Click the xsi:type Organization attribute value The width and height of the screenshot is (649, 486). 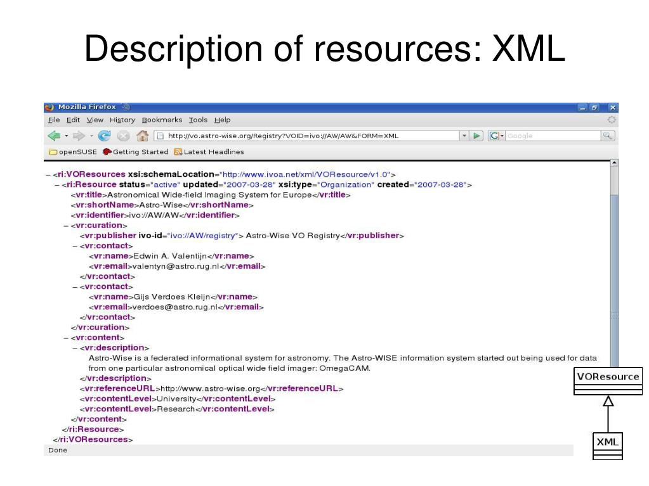point(346,185)
